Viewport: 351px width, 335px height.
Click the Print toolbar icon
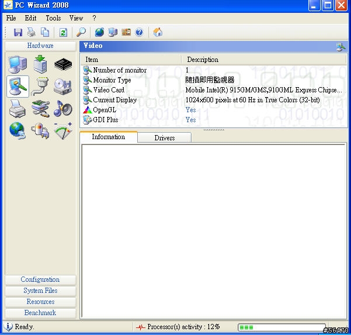click(x=32, y=33)
